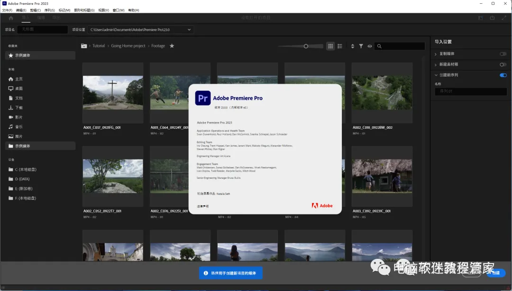Image resolution: width=512 pixels, height=291 pixels.
Task: Select clip A003_C092_09231C_001 thumbnail
Action: (382, 176)
